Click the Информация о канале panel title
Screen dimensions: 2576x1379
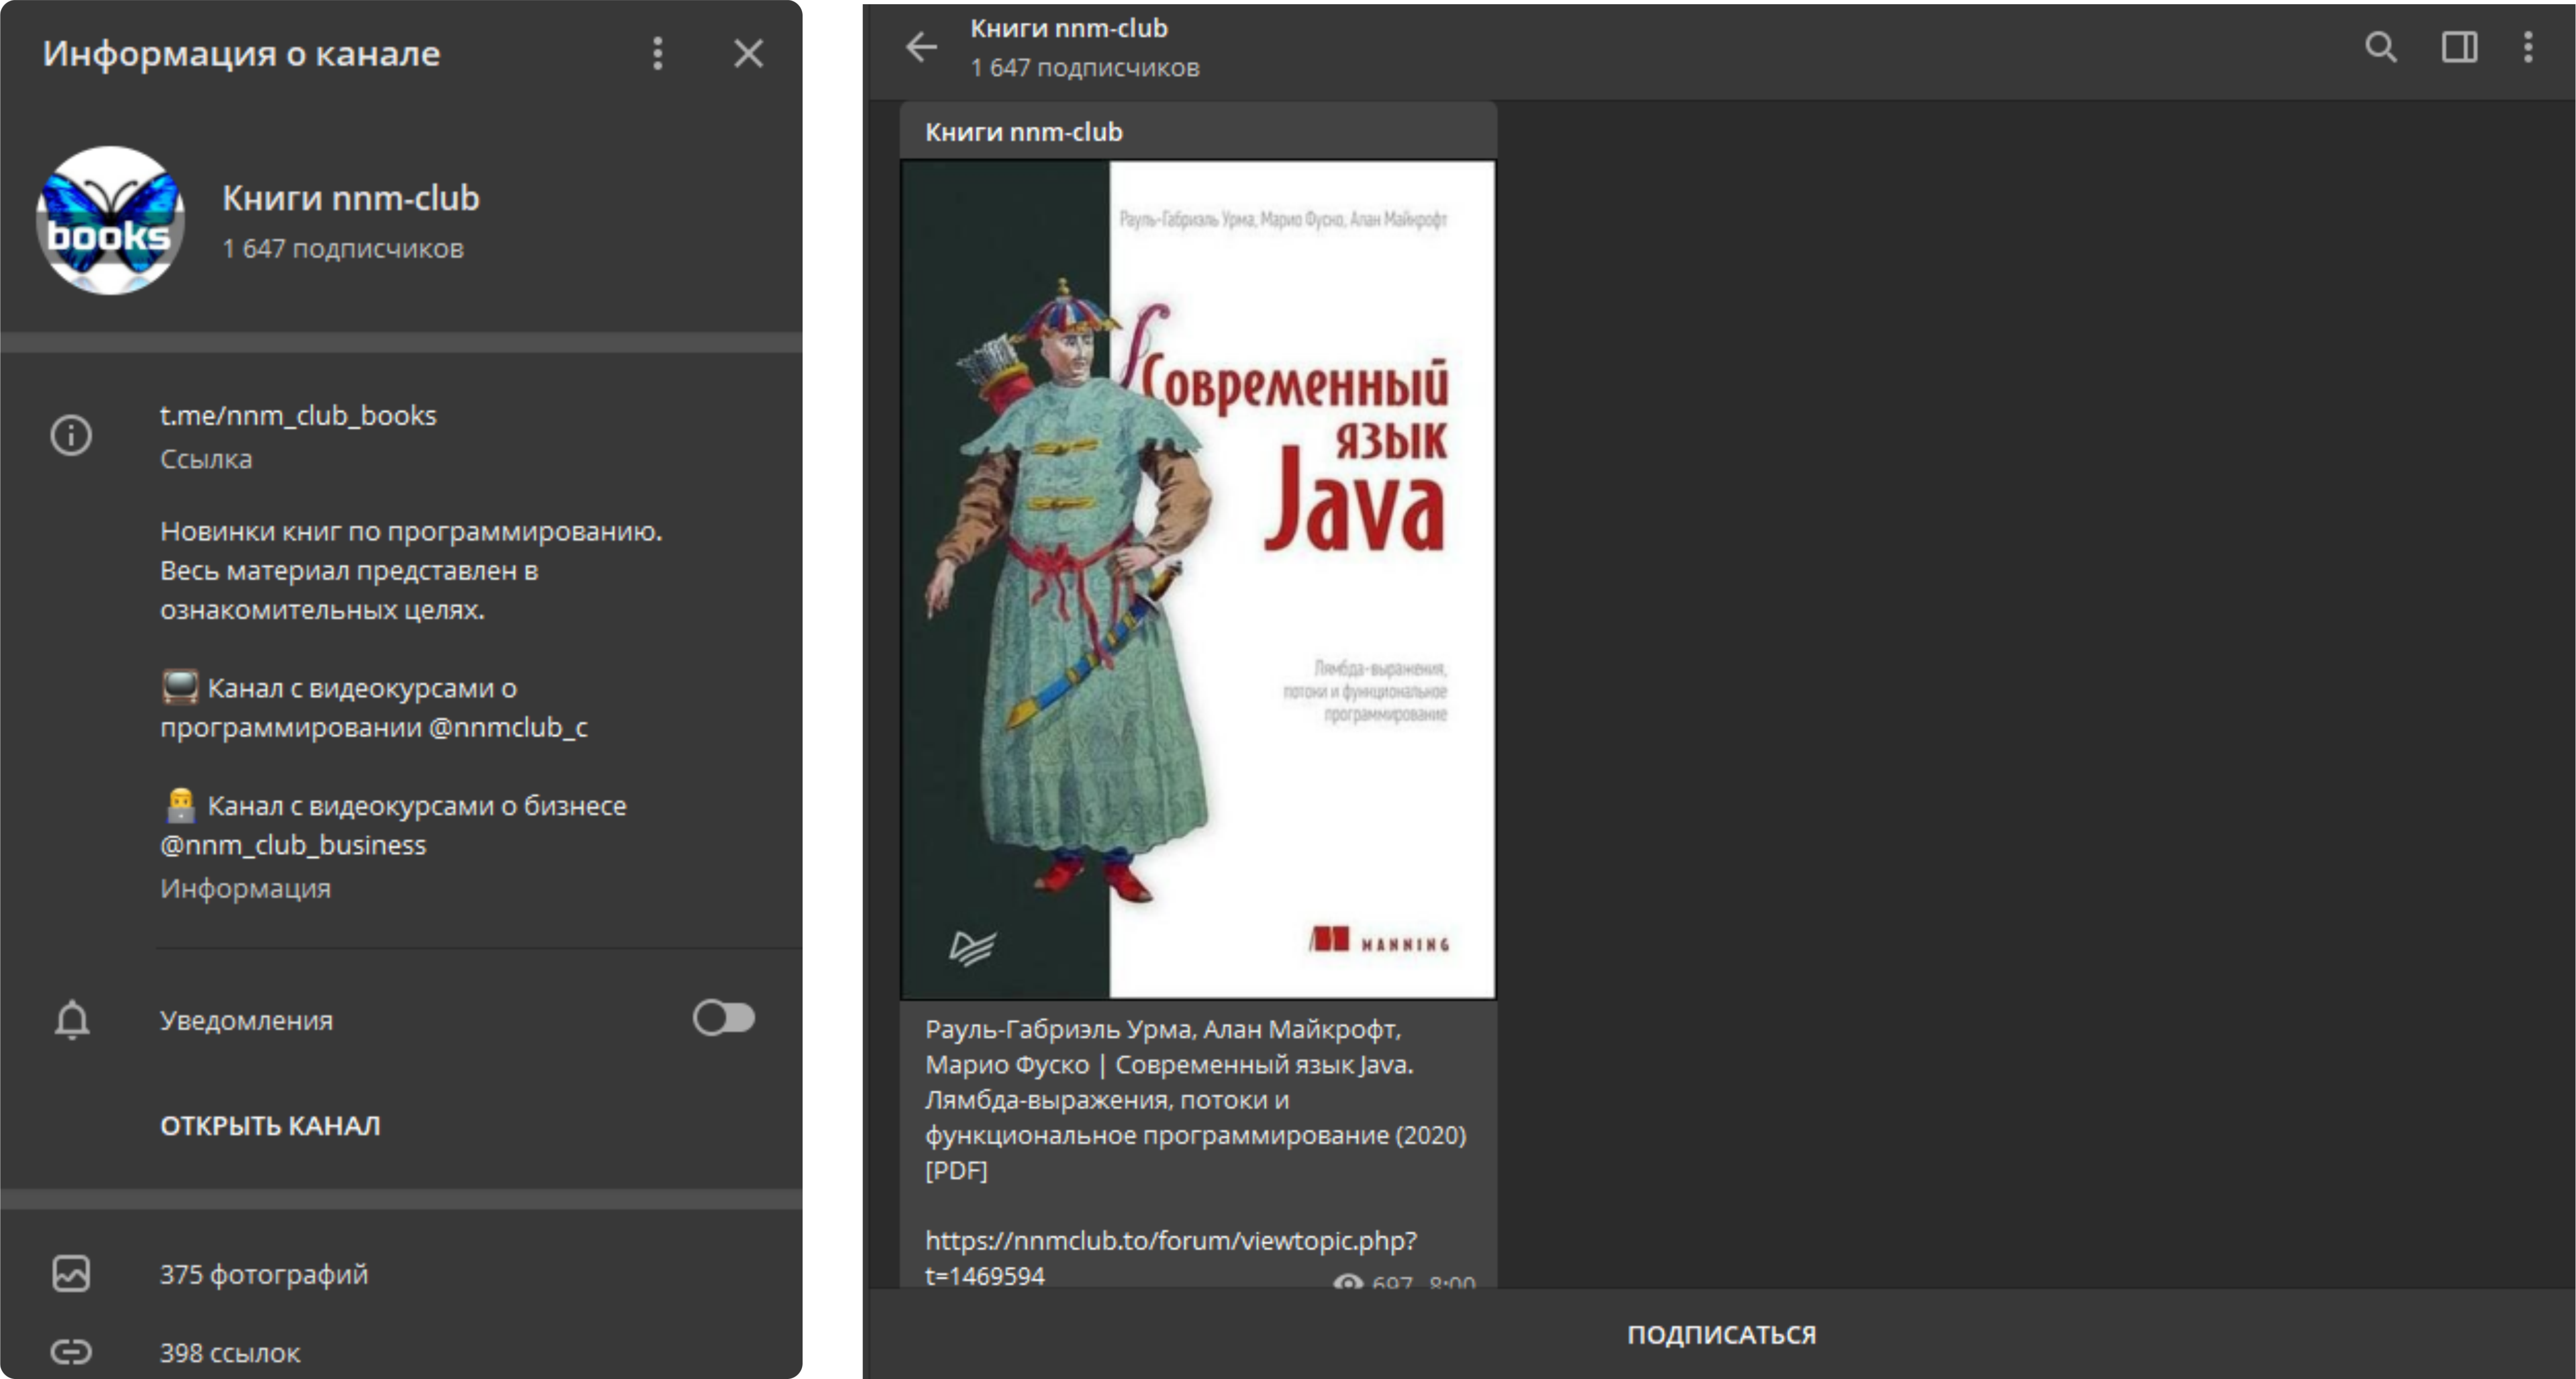pos(241,54)
